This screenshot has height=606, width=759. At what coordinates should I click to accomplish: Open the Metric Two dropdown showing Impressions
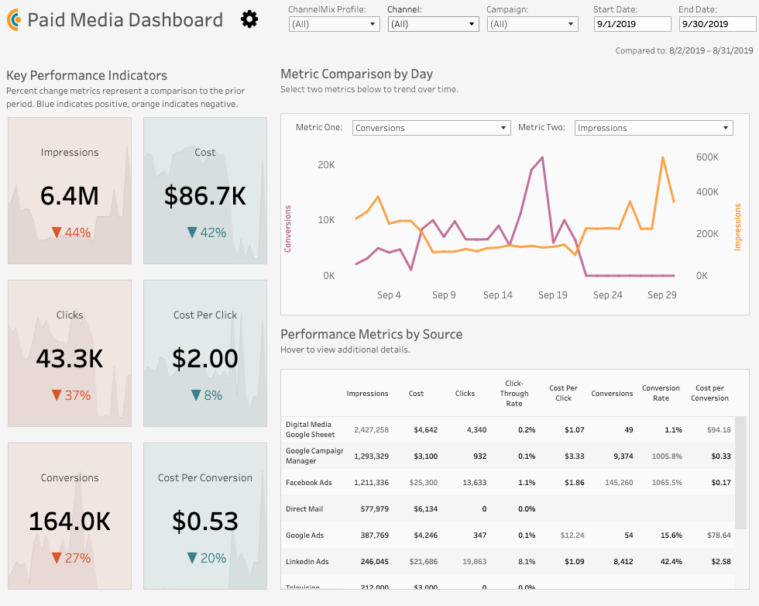(x=653, y=127)
